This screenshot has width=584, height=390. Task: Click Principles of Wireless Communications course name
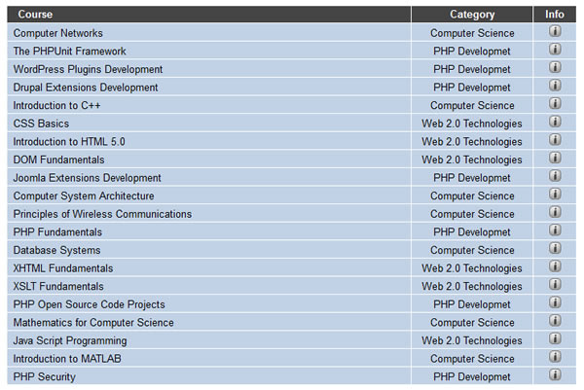pyautogui.click(x=102, y=214)
